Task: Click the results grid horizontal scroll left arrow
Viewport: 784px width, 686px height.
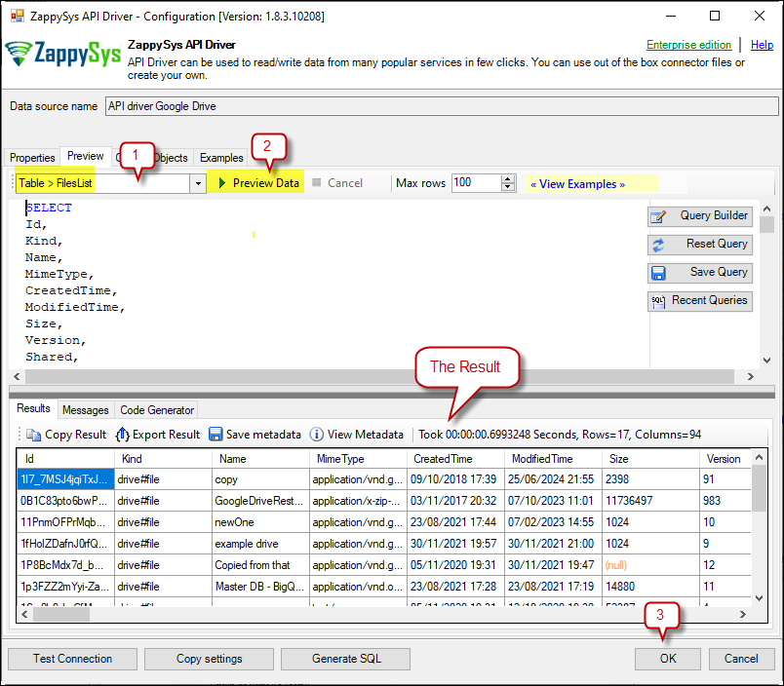Action: [24, 614]
